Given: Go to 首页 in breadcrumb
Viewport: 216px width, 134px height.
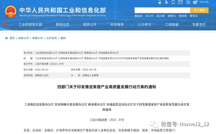Looking at the screenshot, I should point(12,38).
